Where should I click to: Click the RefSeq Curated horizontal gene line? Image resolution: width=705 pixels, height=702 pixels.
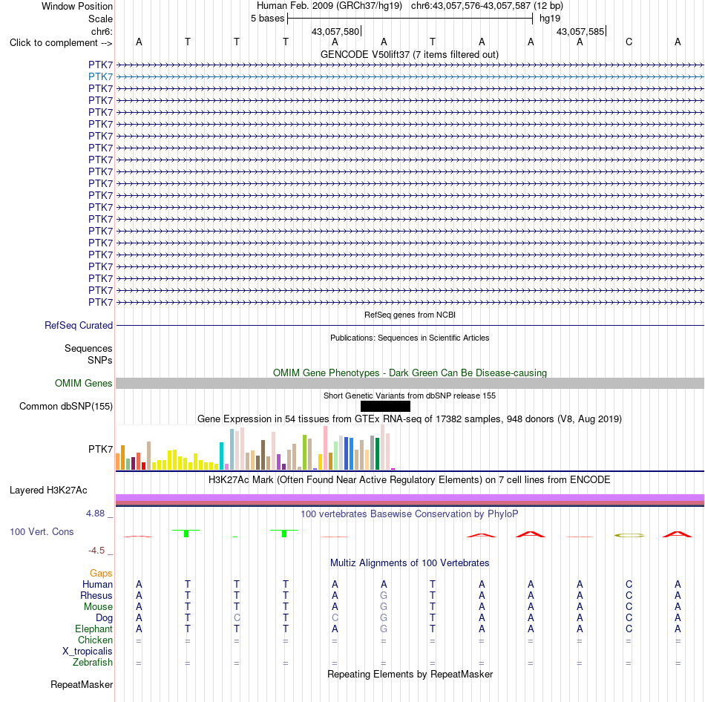coord(410,326)
